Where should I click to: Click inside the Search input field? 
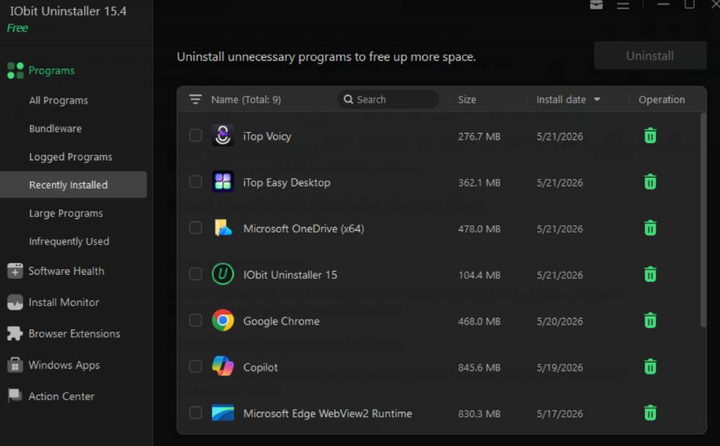389,99
